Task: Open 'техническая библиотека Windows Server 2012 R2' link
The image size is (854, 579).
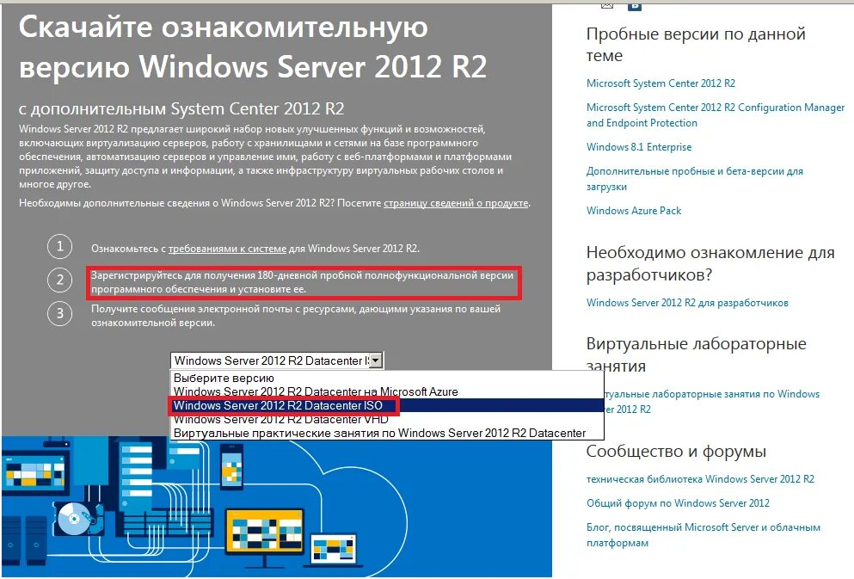Action: coord(700,479)
